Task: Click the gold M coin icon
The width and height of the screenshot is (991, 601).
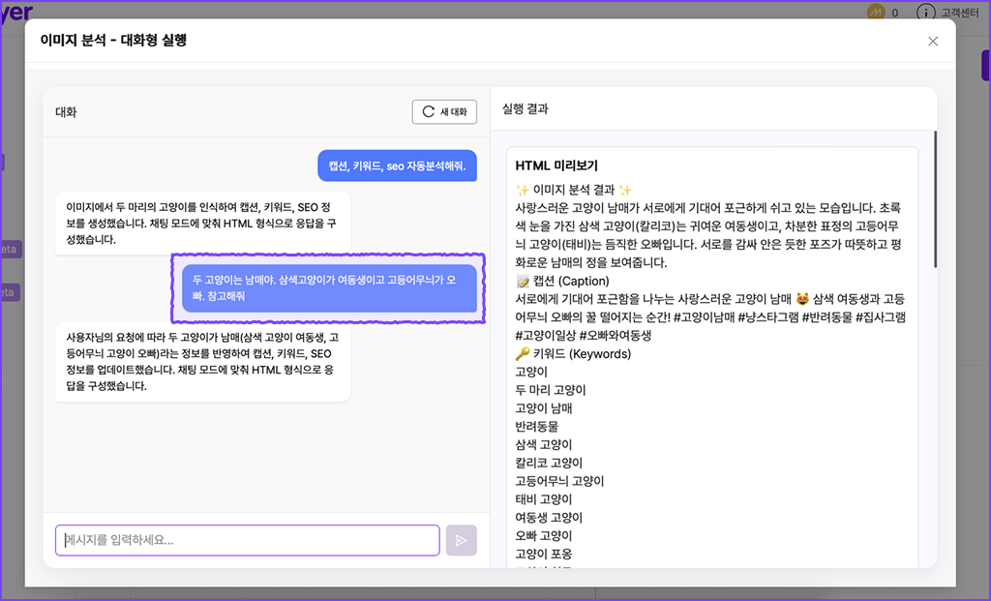Action: pyautogui.click(x=876, y=13)
